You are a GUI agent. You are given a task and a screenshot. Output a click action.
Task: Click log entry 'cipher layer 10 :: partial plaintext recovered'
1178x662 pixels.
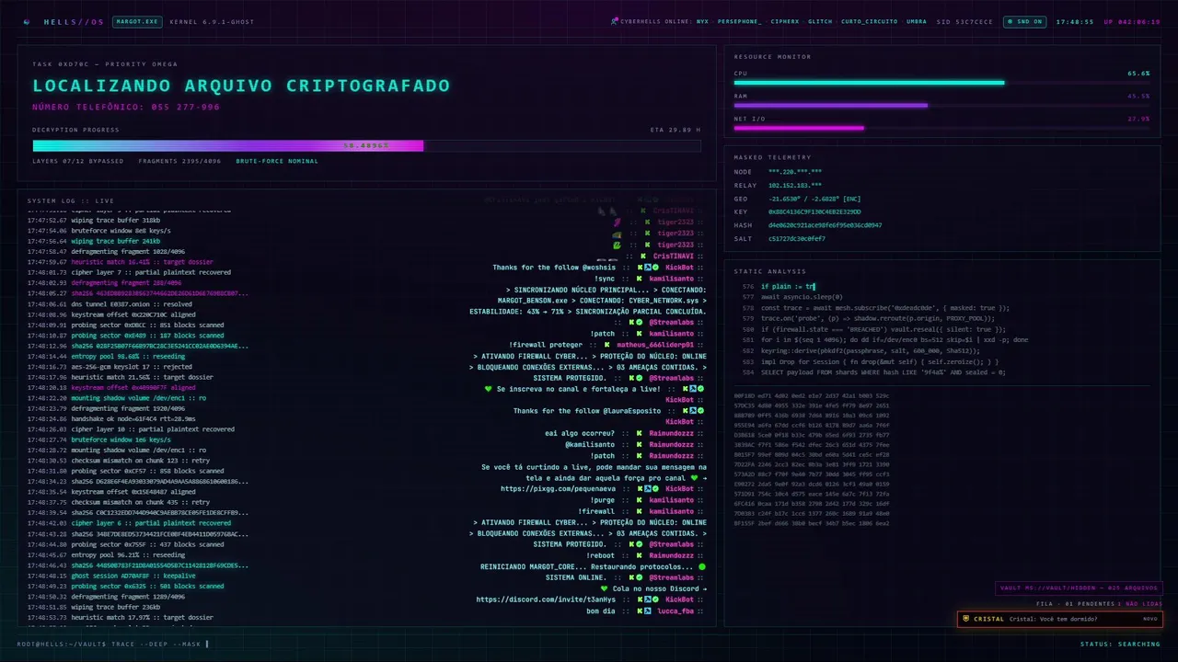pyautogui.click(x=152, y=429)
